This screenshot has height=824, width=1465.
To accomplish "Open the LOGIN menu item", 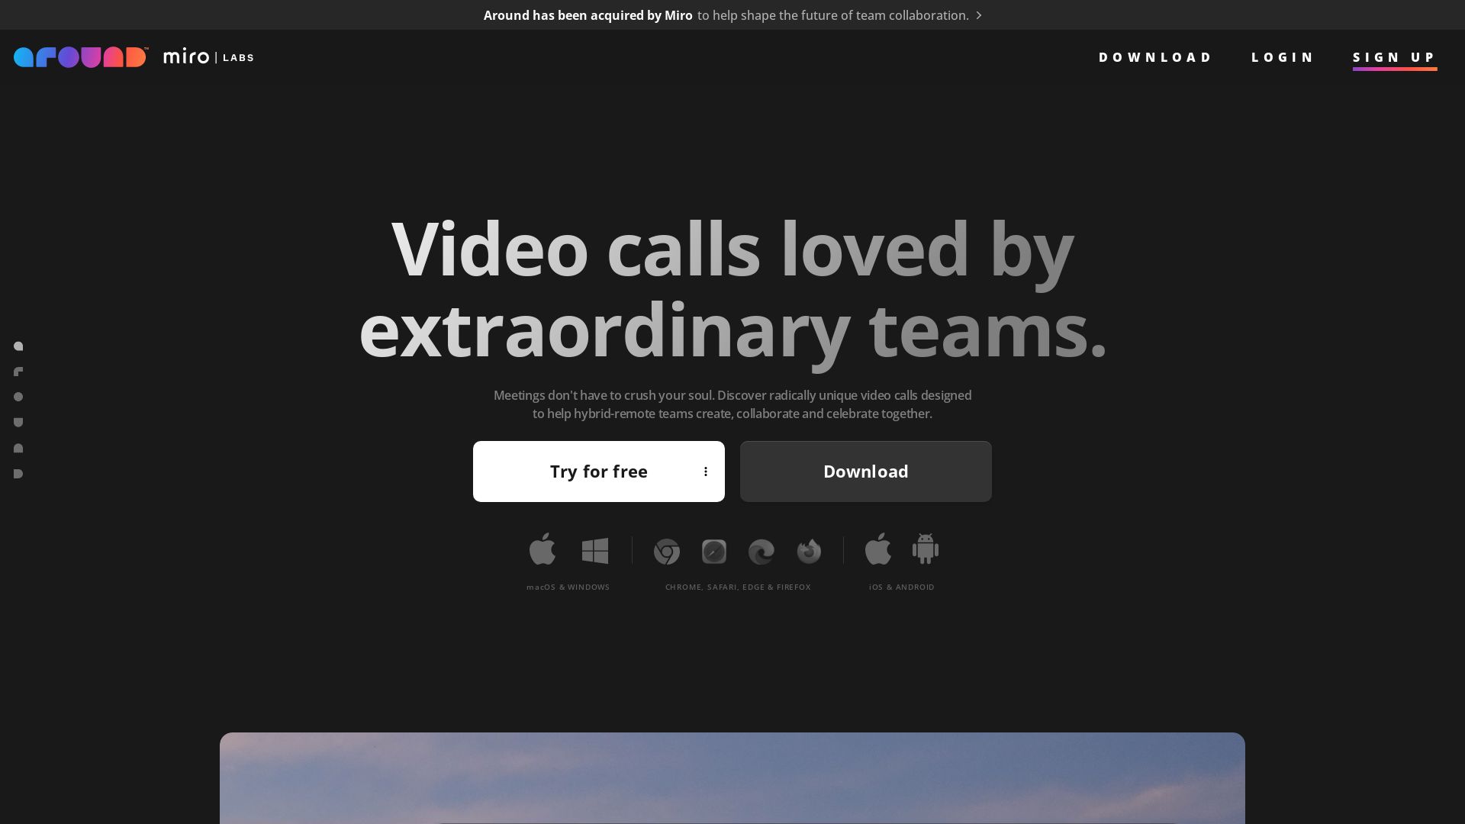I will [1282, 57].
